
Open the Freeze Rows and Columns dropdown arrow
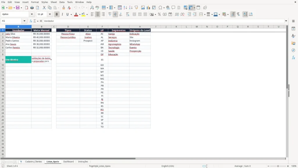(194, 8)
